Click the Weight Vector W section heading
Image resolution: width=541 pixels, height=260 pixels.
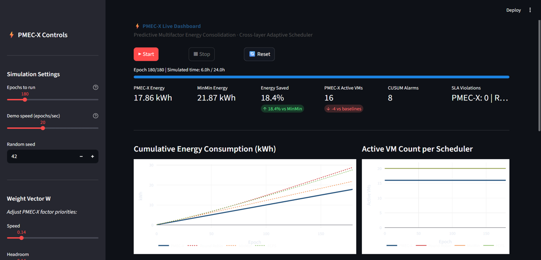(x=29, y=198)
